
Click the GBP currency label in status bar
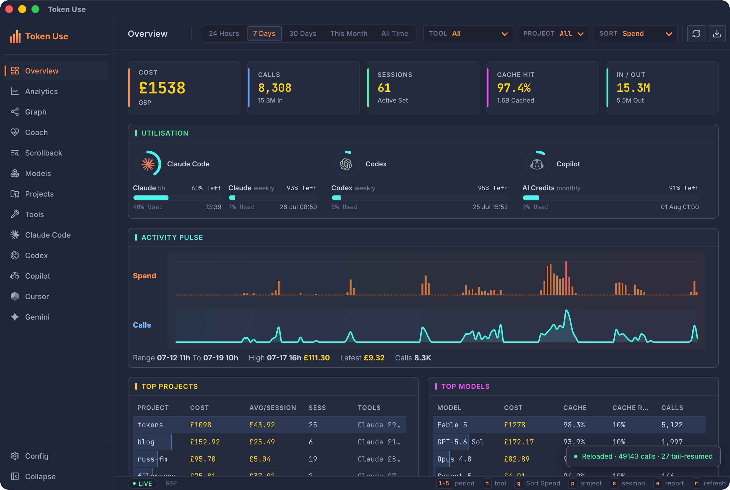(171, 483)
